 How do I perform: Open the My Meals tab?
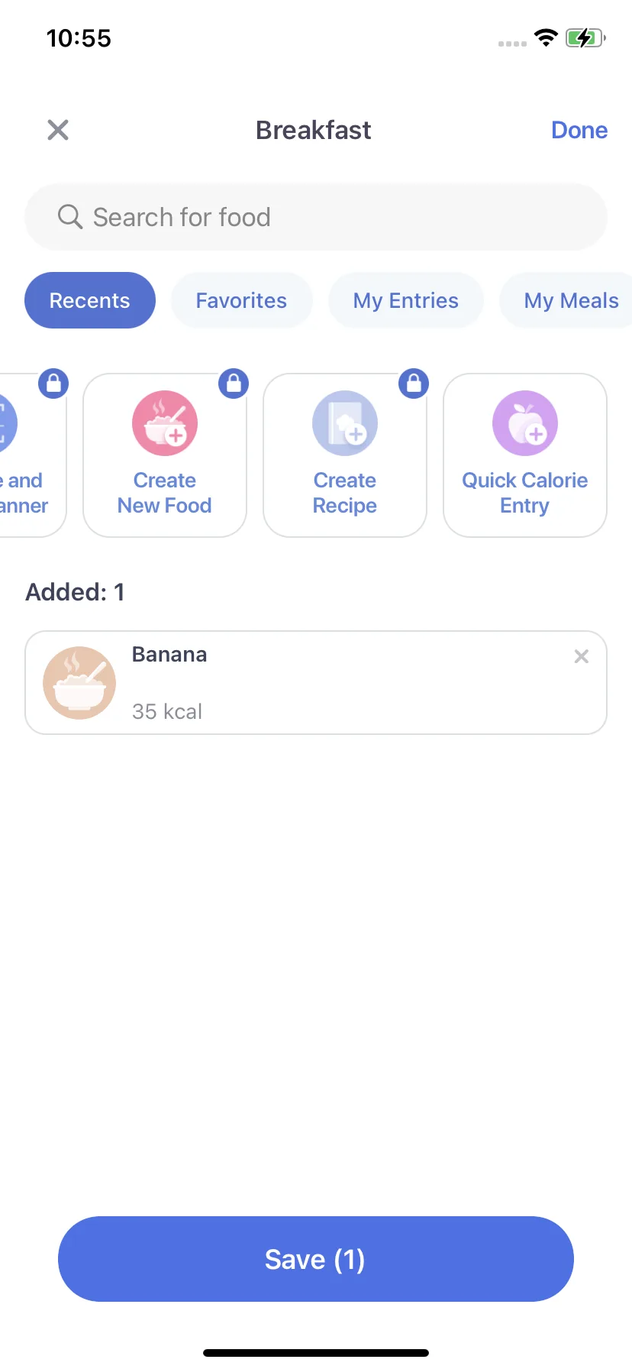click(569, 300)
